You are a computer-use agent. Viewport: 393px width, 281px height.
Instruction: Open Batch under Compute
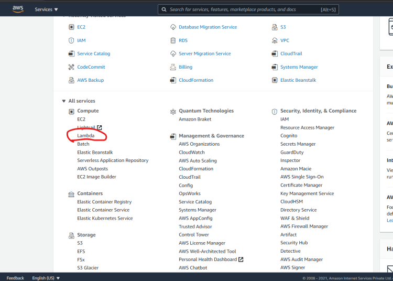(83, 144)
